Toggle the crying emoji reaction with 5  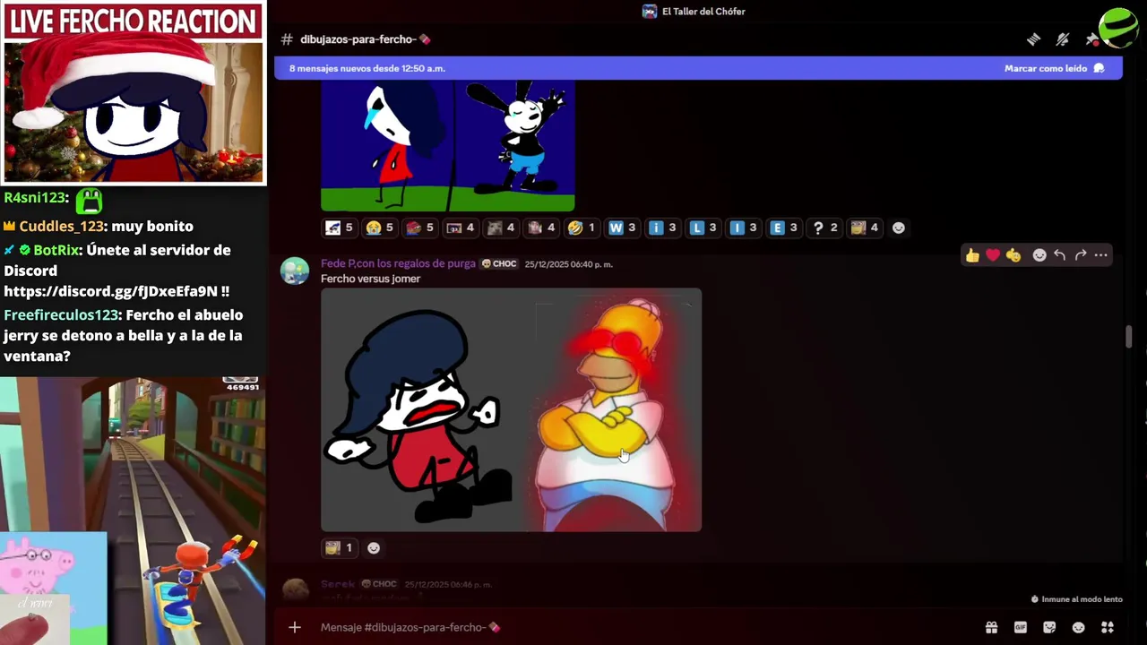[379, 228]
